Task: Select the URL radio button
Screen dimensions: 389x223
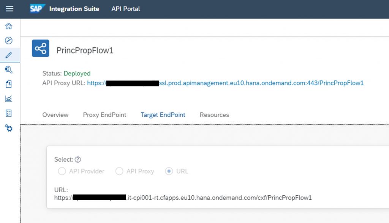Action: [169, 171]
